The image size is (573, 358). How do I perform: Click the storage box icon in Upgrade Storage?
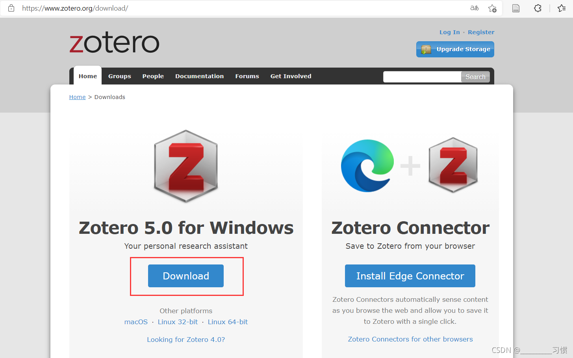click(x=426, y=50)
